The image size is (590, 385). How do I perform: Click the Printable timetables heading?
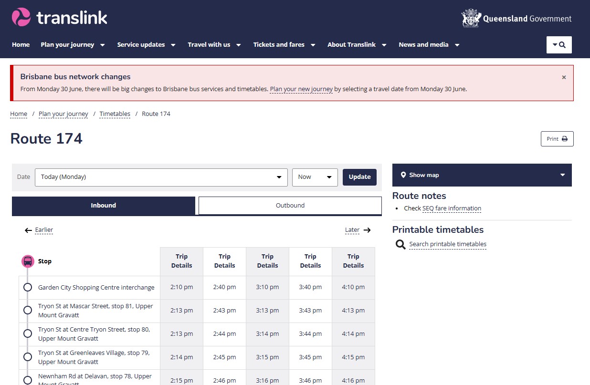438,230
